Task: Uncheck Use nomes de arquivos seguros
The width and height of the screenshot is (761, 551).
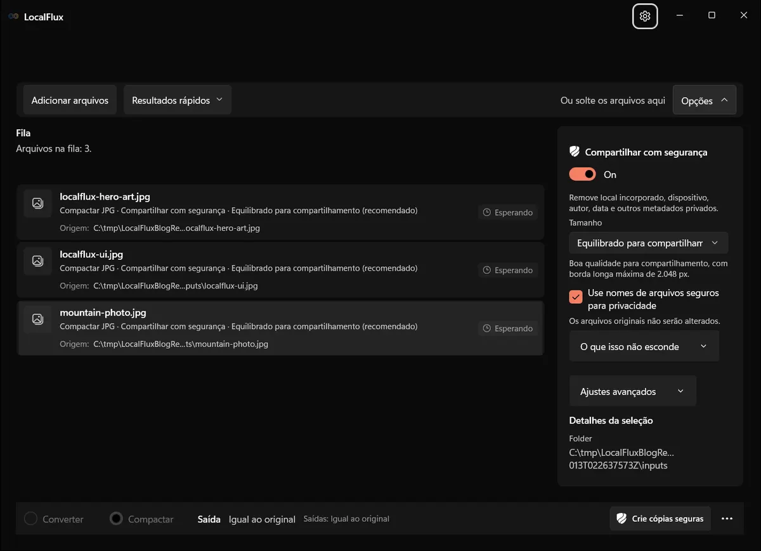Action: (576, 296)
